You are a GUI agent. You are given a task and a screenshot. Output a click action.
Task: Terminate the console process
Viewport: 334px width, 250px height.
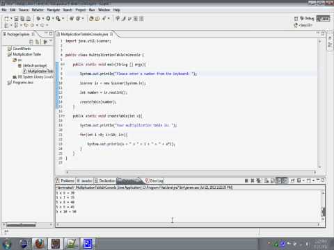[x=246, y=181]
